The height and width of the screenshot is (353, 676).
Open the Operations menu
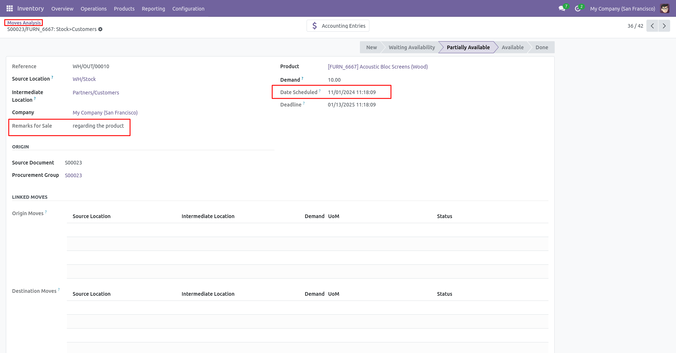tap(94, 9)
